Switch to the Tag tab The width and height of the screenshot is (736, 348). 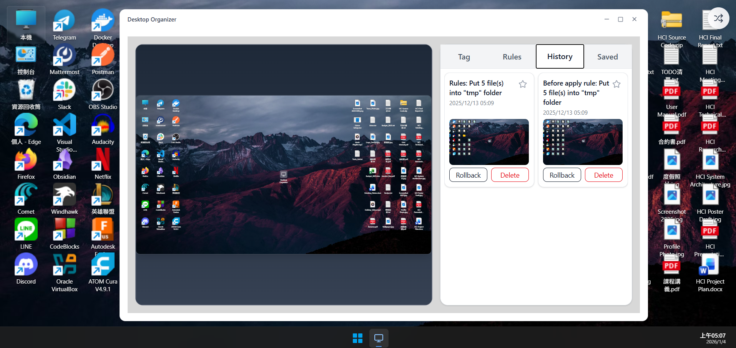click(464, 57)
